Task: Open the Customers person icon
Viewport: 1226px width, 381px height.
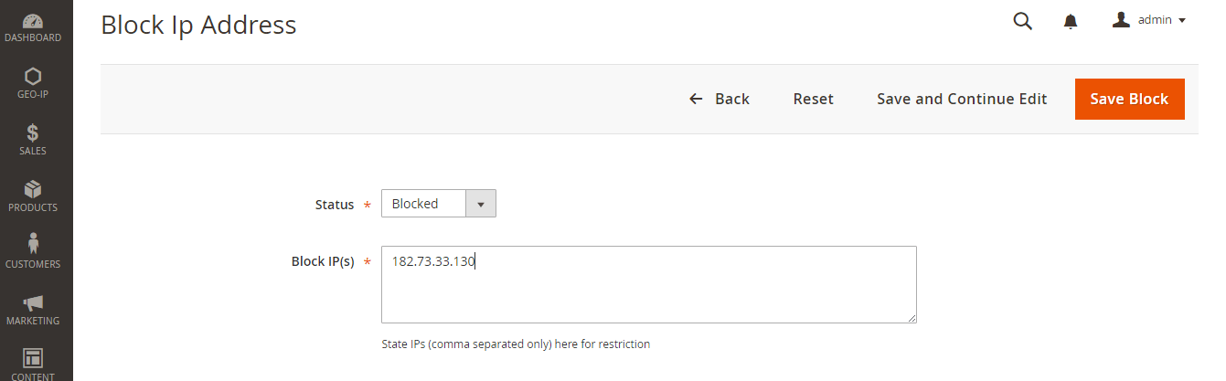Action: point(33,243)
